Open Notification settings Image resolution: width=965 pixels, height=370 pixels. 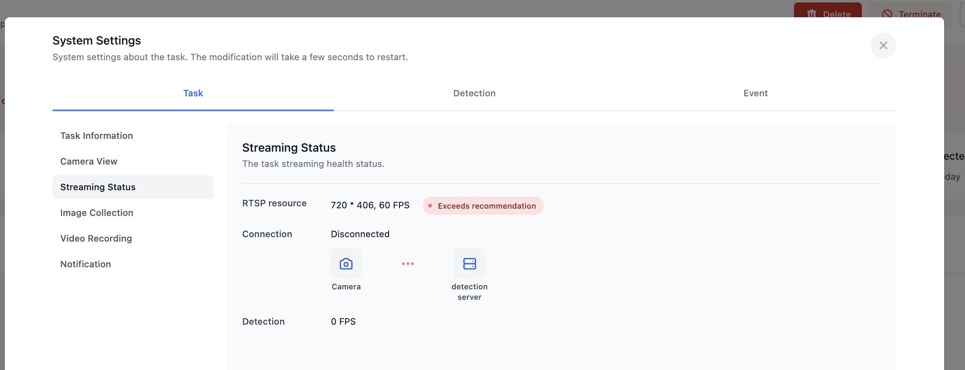click(x=86, y=264)
